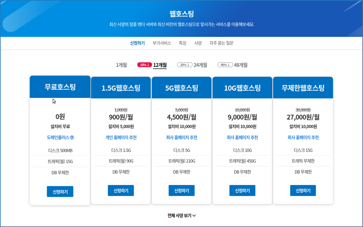Click the 20% discount badge
This screenshot has height=227, width=363.
185,65
